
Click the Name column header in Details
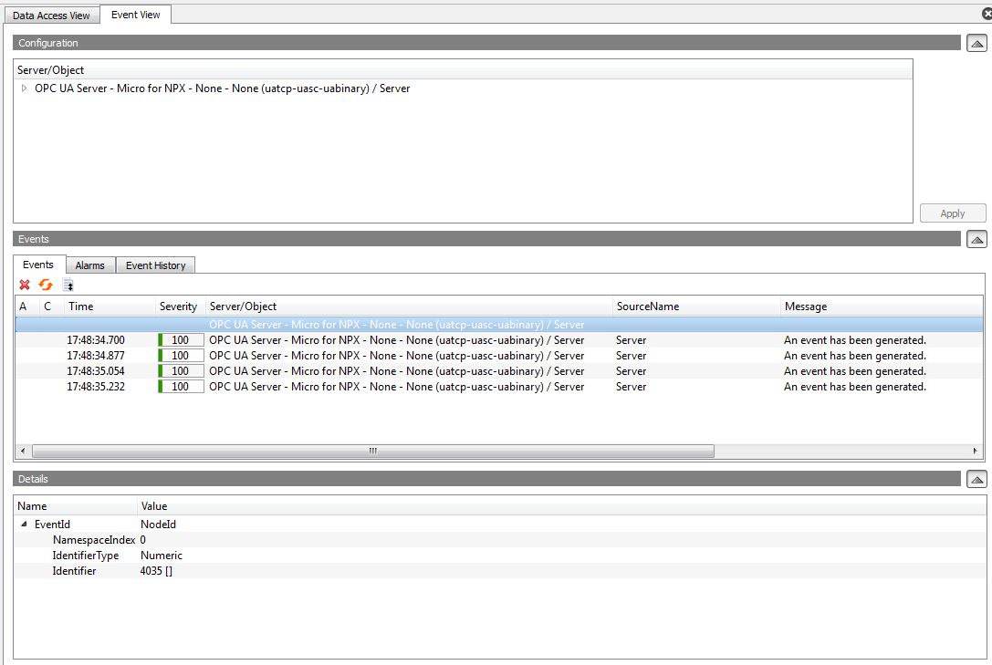(75, 505)
